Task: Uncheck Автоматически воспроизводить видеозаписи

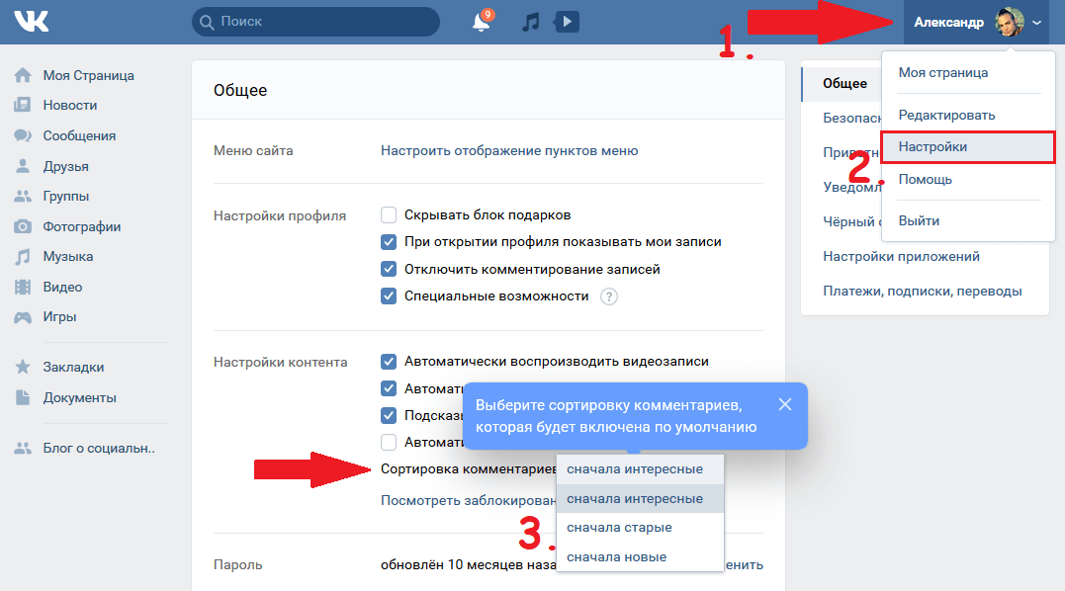Action: tap(389, 362)
